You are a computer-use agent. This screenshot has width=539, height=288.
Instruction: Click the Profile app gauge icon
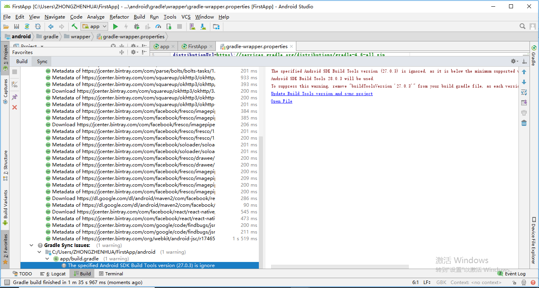pyautogui.click(x=158, y=26)
